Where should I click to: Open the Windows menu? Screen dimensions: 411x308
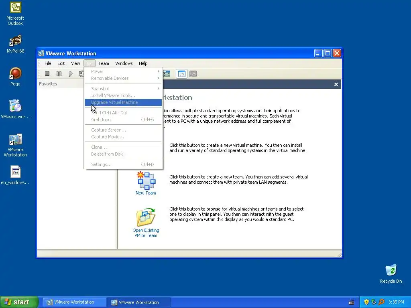coord(124,63)
